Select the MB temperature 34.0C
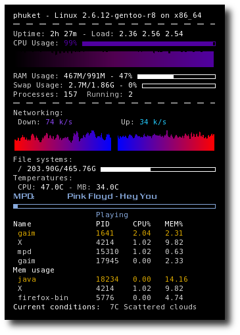Viewport: 240px width, 335px height. coord(107,187)
